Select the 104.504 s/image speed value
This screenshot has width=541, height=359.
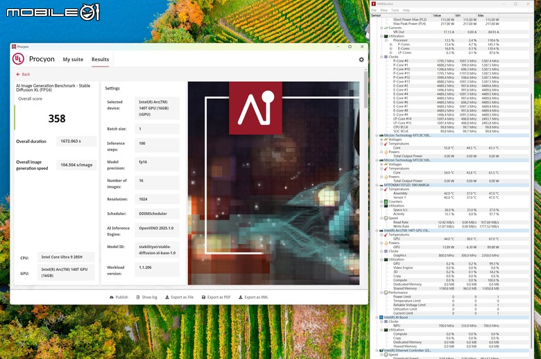pos(76,165)
